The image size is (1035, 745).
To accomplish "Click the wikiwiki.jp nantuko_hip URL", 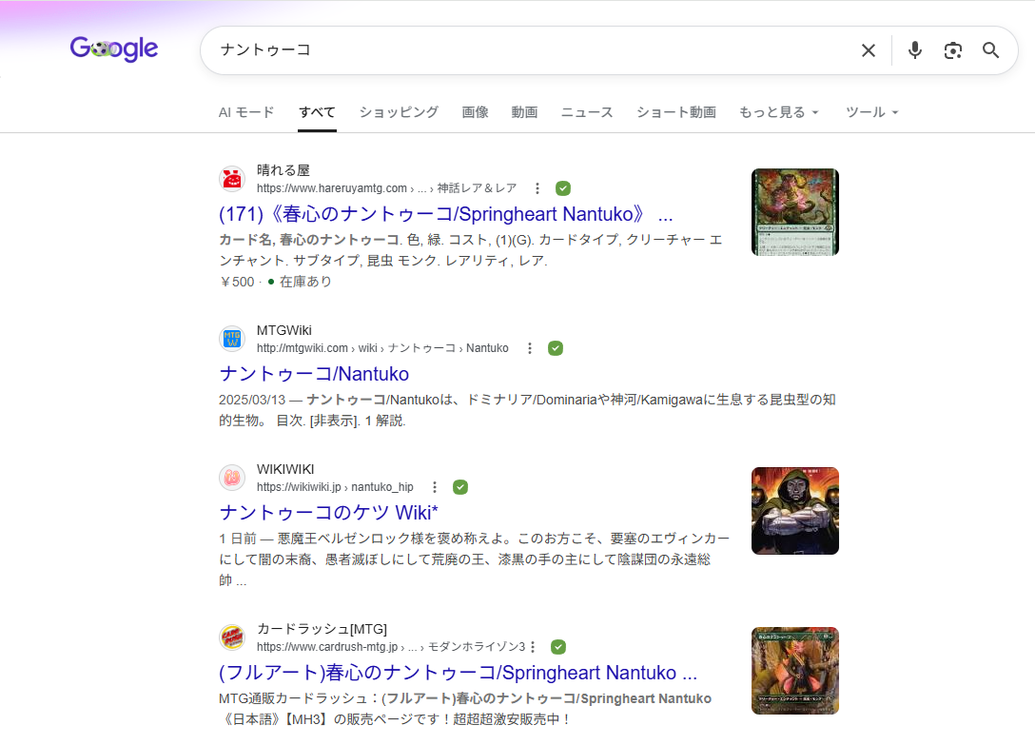I will [x=335, y=487].
